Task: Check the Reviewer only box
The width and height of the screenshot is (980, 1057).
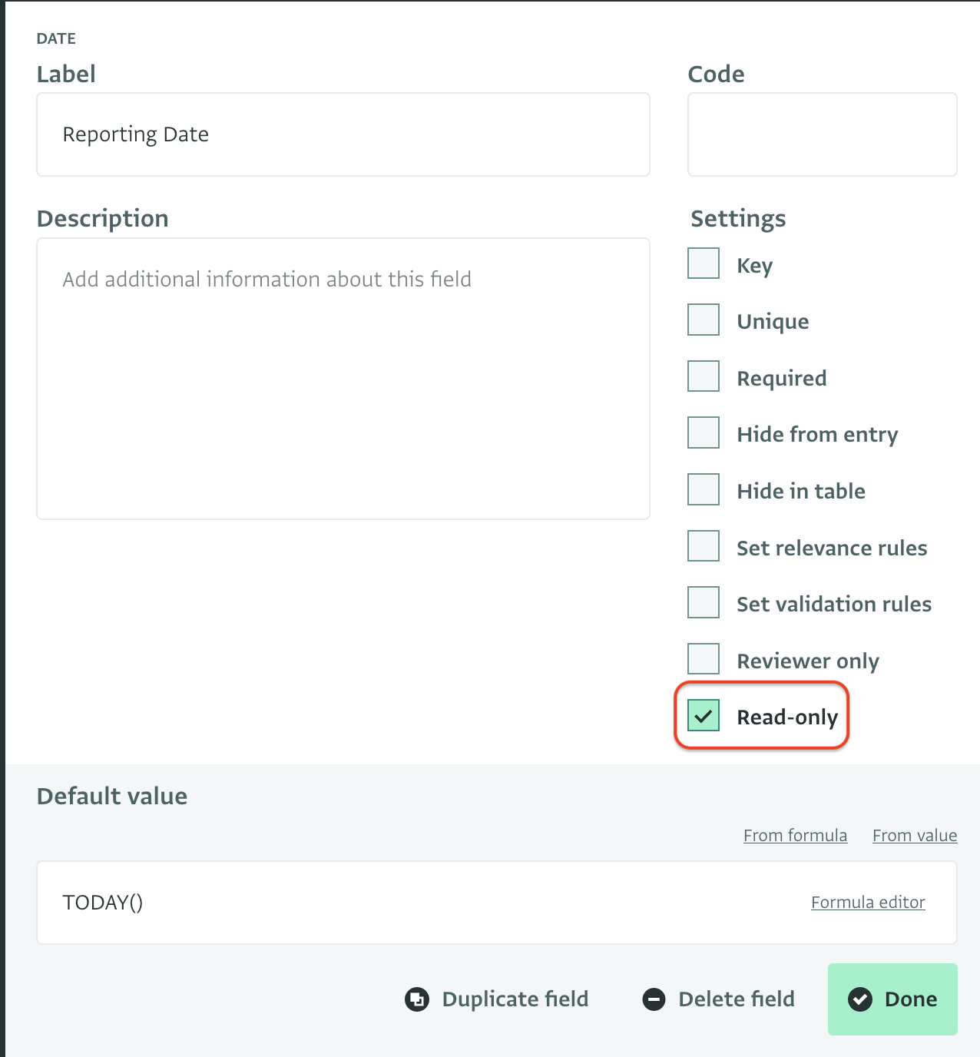Action: [704, 659]
